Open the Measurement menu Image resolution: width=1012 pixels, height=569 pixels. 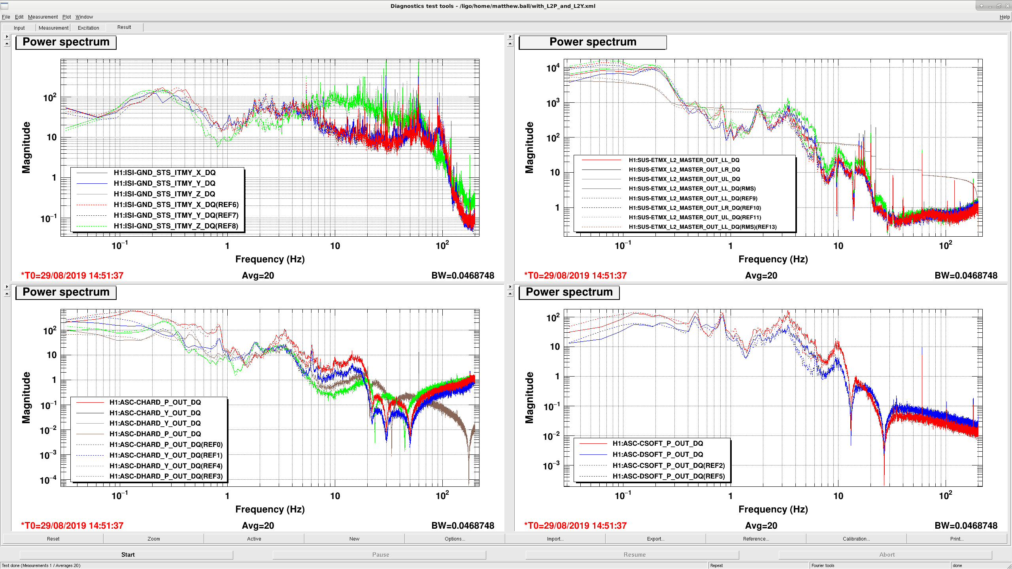(43, 17)
